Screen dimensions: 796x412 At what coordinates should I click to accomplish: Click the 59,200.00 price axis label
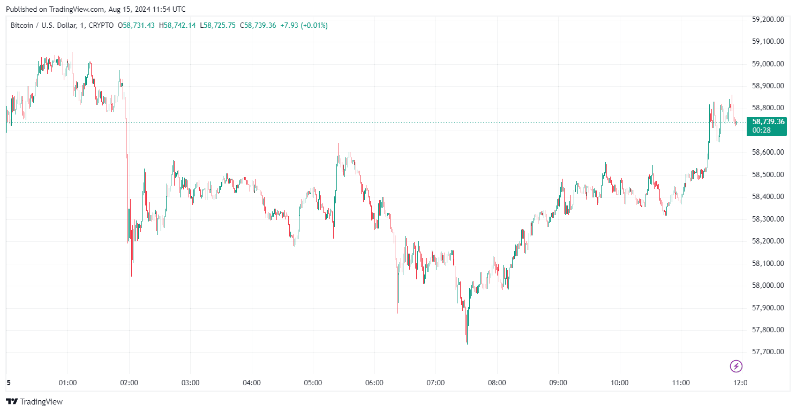pos(768,19)
